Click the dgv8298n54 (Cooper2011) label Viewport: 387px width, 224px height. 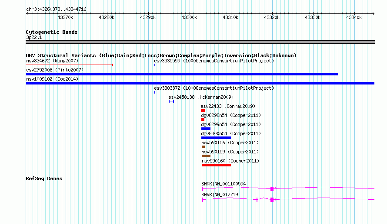(x=231, y=115)
